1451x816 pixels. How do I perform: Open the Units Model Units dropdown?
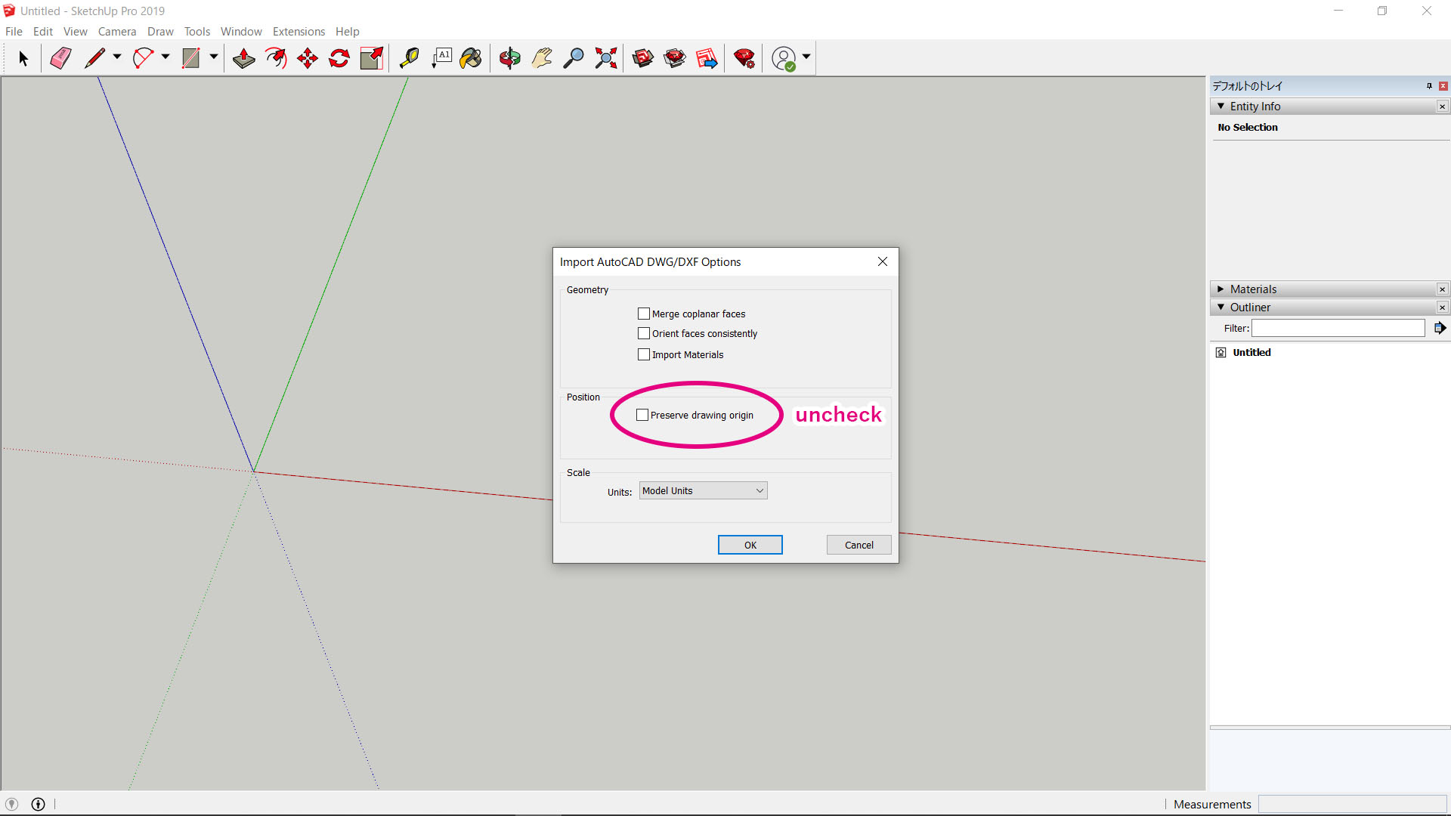click(703, 490)
